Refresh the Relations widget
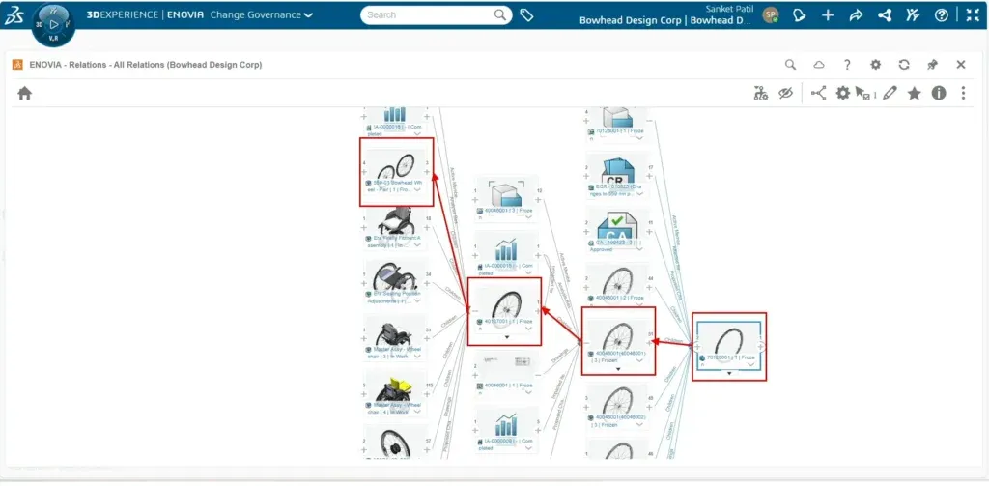The height and width of the screenshot is (486, 989). point(904,65)
